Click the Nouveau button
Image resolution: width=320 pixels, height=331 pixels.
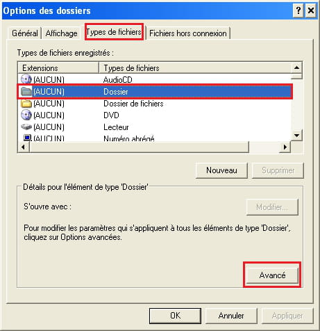(x=221, y=170)
